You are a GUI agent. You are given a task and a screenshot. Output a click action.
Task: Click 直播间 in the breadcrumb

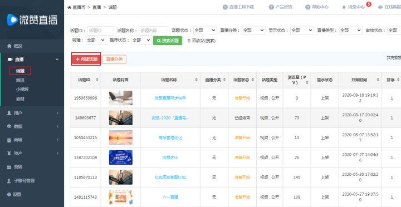point(79,7)
